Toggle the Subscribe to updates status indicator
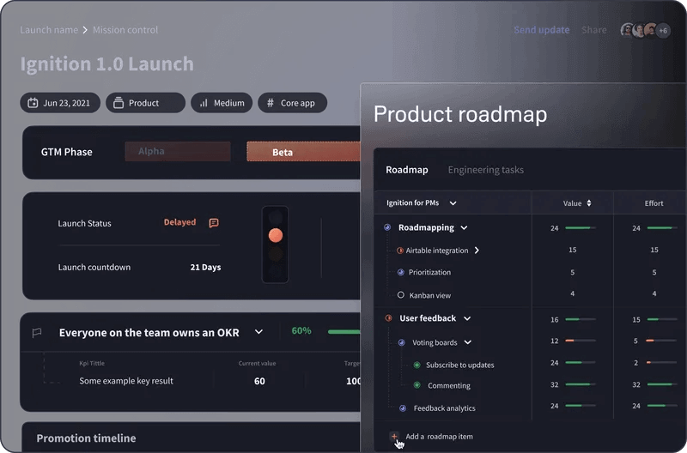The width and height of the screenshot is (687, 453). (x=416, y=365)
